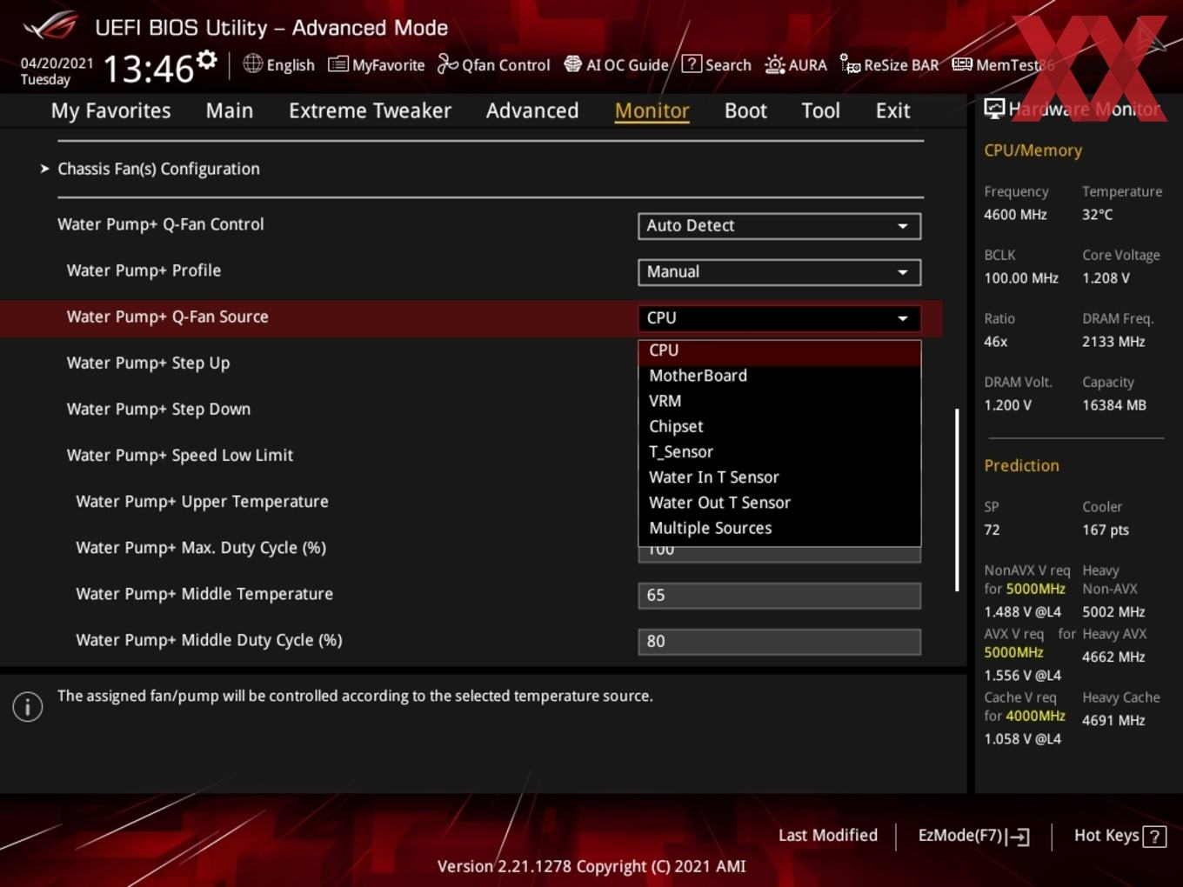The width and height of the screenshot is (1183, 887).
Task: Click the EzMode exit arrow icon
Action: coord(1019,837)
